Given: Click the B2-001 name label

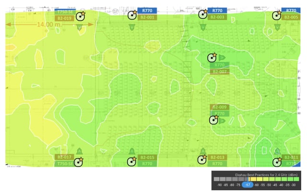Looking at the screenshot, I should [147, 17].
